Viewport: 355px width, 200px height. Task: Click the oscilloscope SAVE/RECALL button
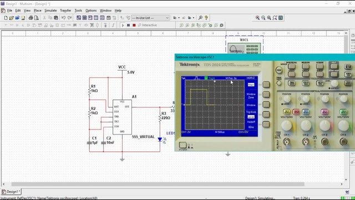point(292,66)
